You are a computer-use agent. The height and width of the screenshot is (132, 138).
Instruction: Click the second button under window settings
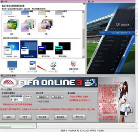click(57, 97)
